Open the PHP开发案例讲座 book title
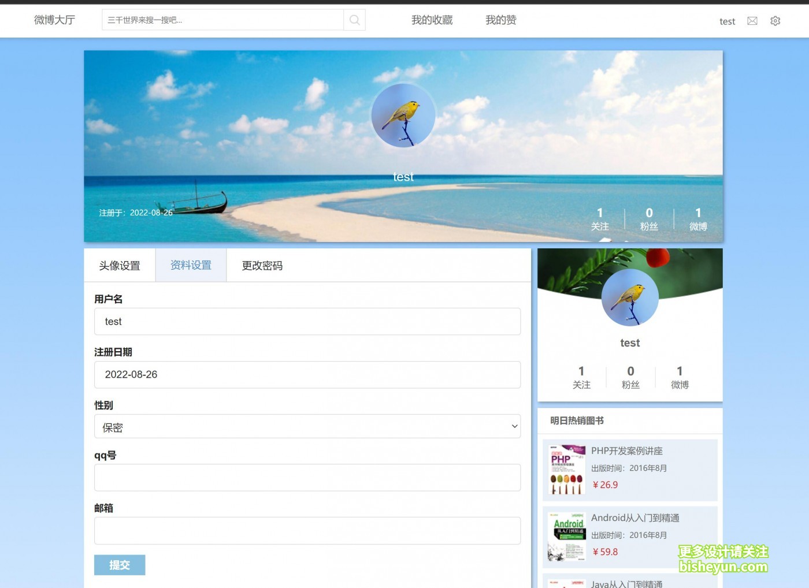Image resolution: width=809 pixels, height=588 pixels. click(627, 451)
